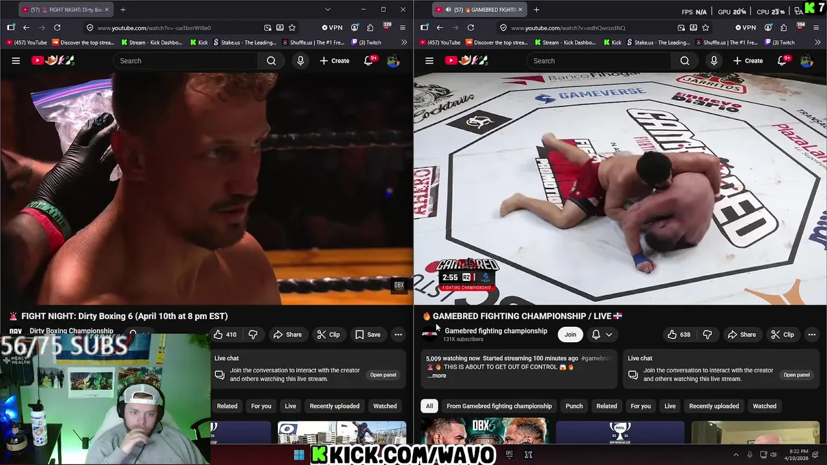Go back in right browser window

(x=439, y=28)
